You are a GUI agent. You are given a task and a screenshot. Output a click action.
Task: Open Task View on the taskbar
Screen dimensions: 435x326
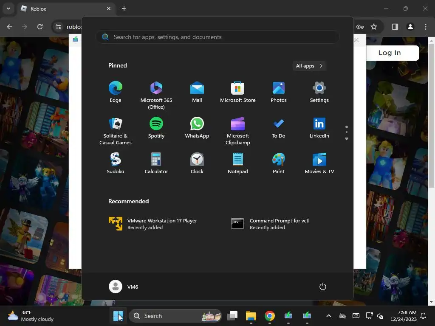pos(232,316)
